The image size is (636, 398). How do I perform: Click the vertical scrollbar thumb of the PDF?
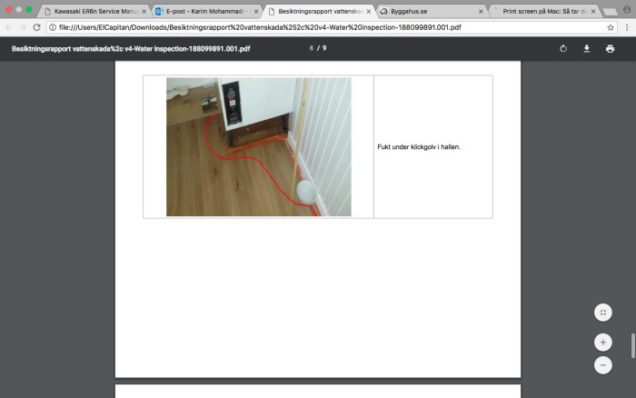(x=632, y=345)
